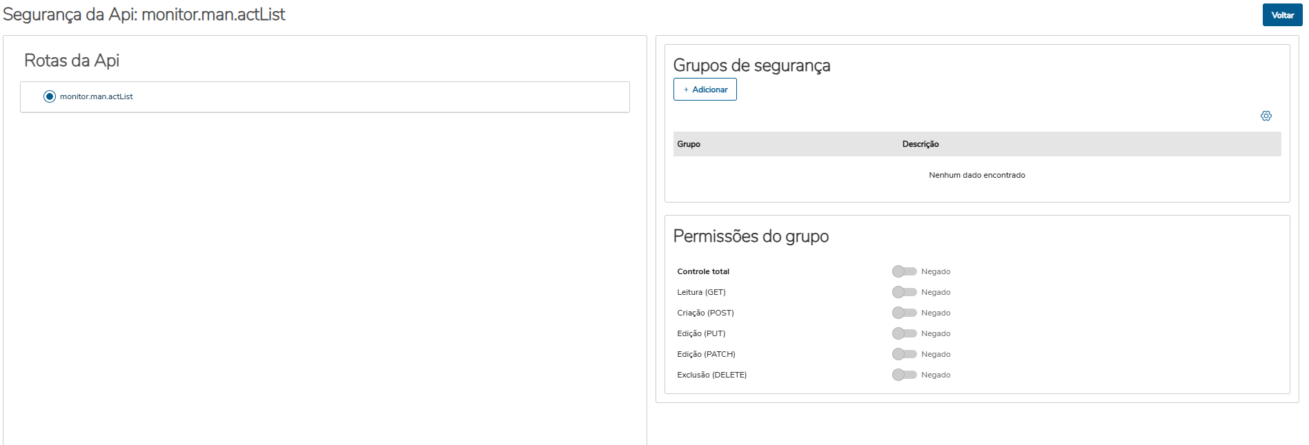Image resolution: width=1309 pixels, height=445 pixels.
Task: Enable the Leitura (GET) permission switch
Action: [x=904, y=292]
